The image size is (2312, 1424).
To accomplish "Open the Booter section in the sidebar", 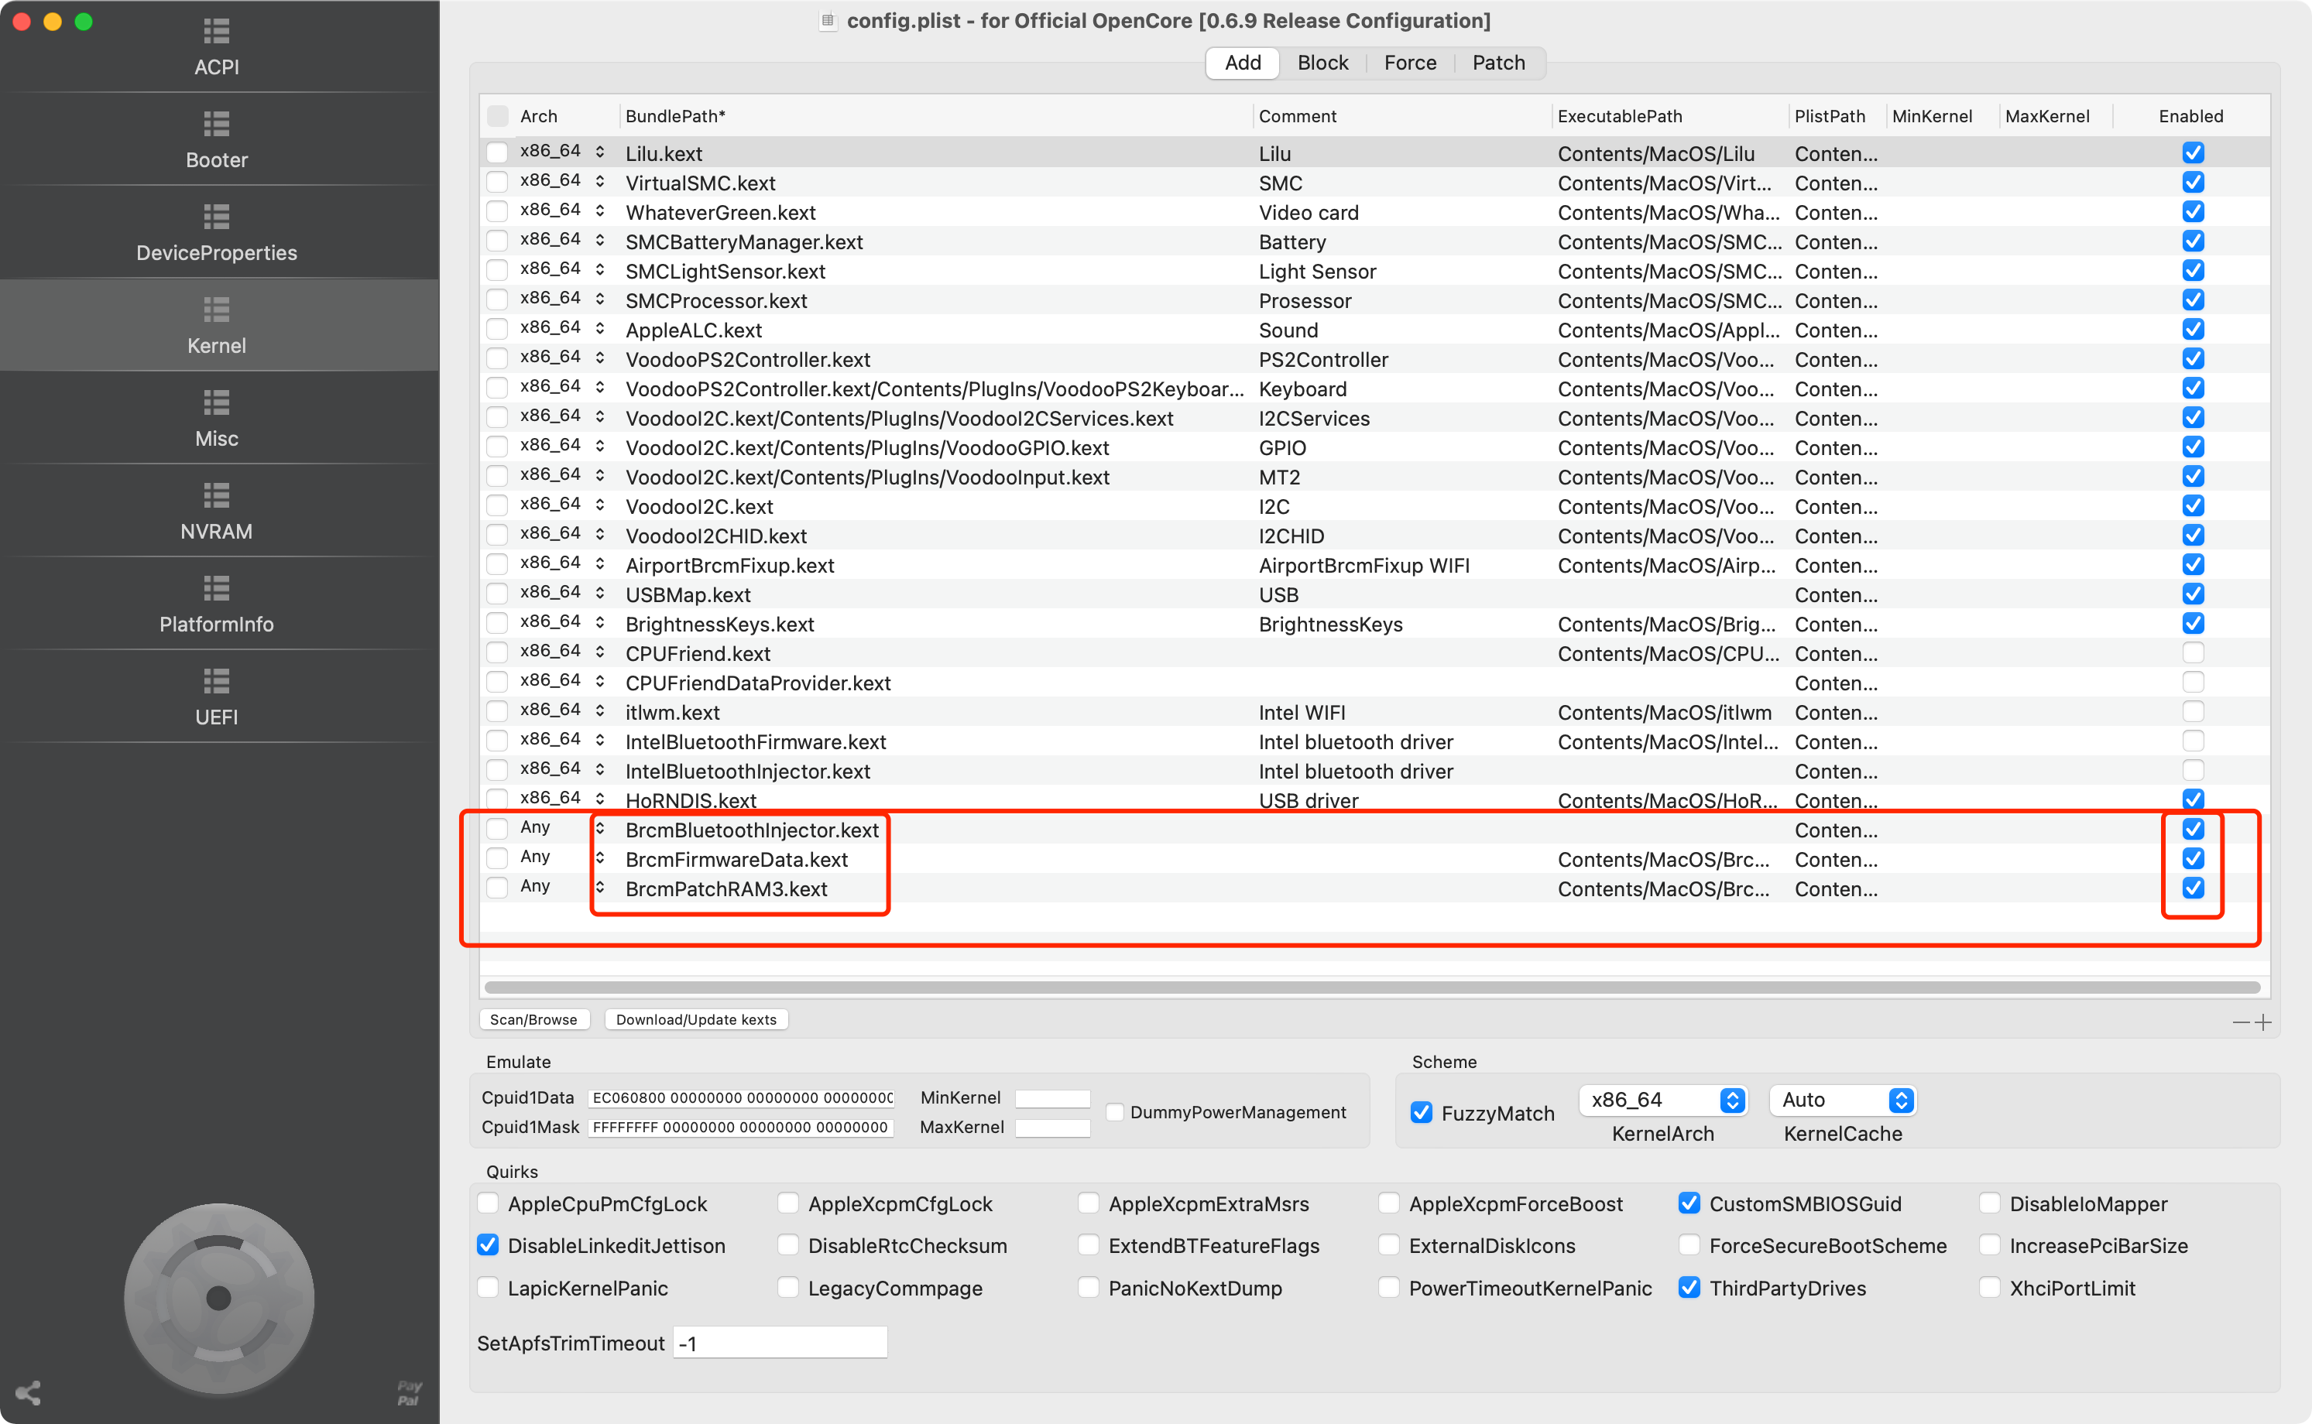I will click(x=216, y=139).
